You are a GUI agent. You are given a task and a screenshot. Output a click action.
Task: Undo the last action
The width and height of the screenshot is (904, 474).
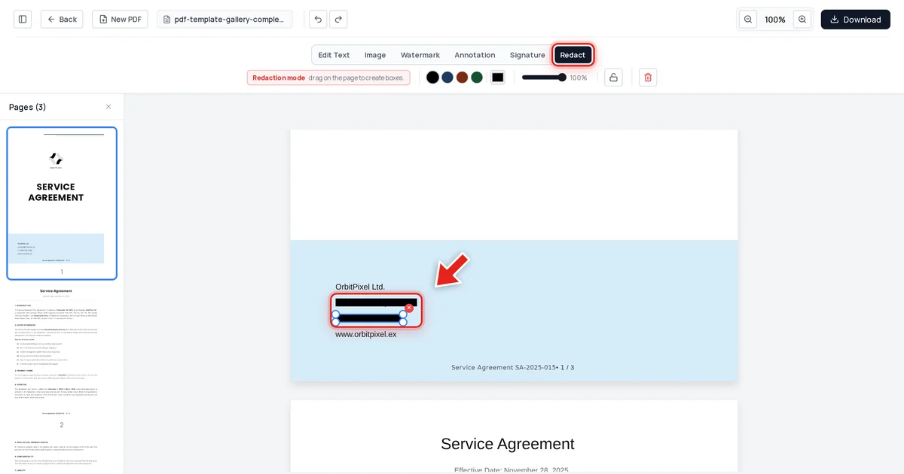click(318, 20)
